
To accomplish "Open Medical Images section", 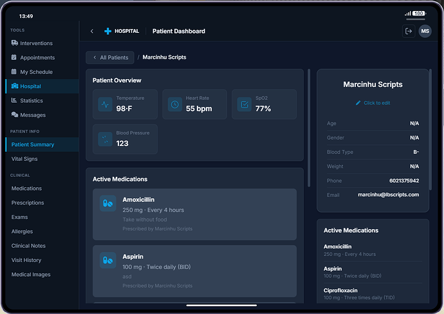I will pyautogui.click(x=31, y=275).
